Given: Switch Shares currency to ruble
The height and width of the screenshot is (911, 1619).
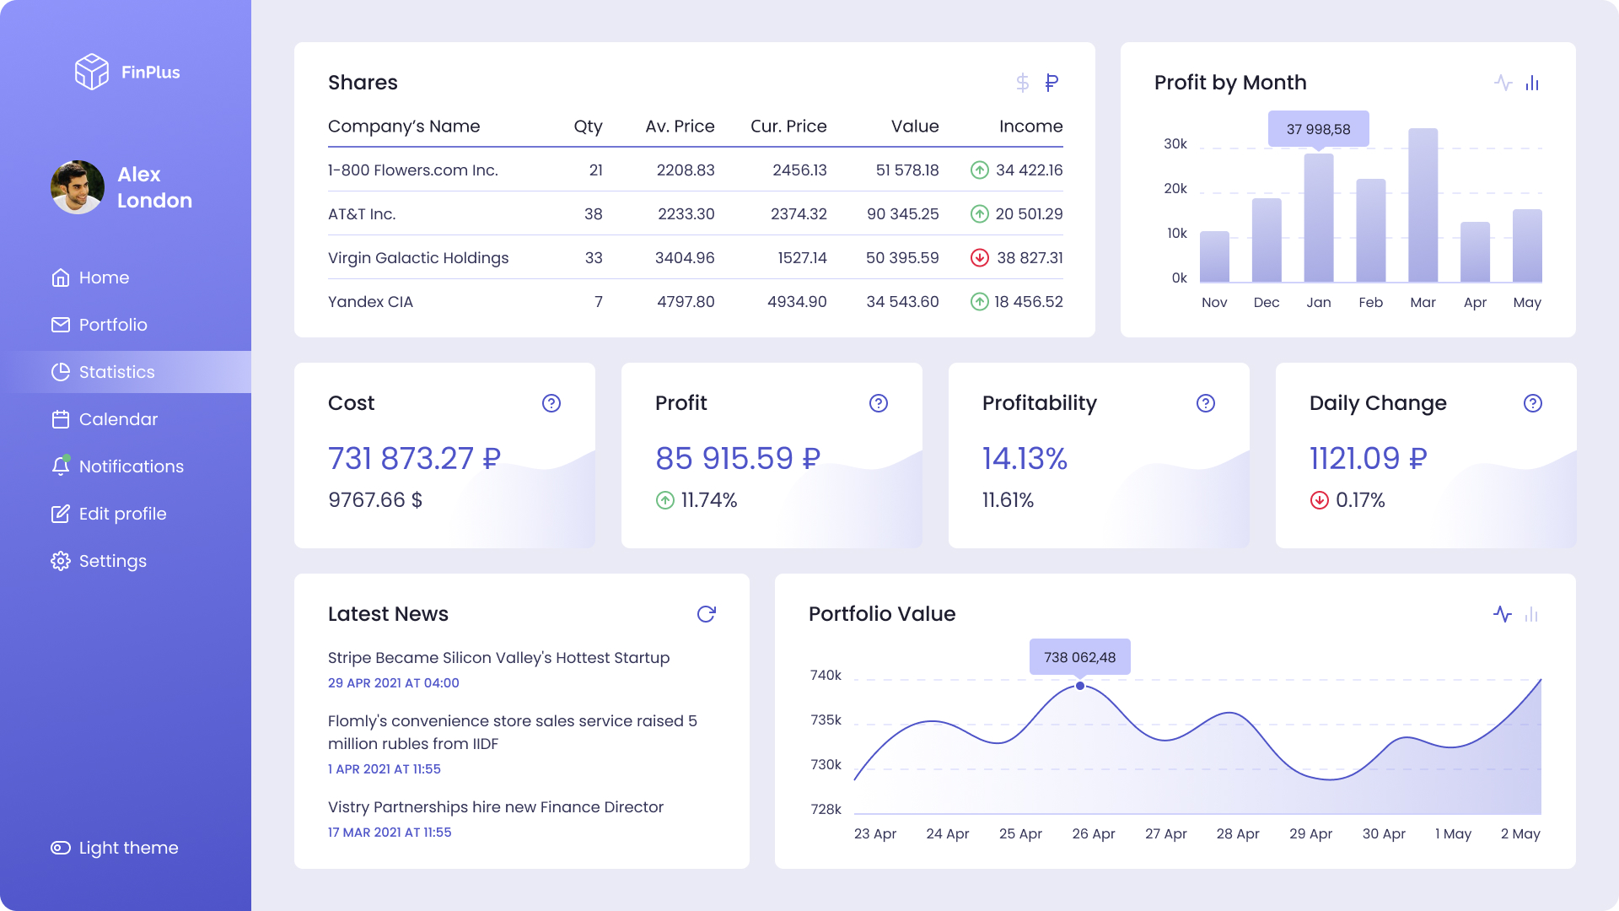Looking at the screenshot, I should pos(1052,83).
